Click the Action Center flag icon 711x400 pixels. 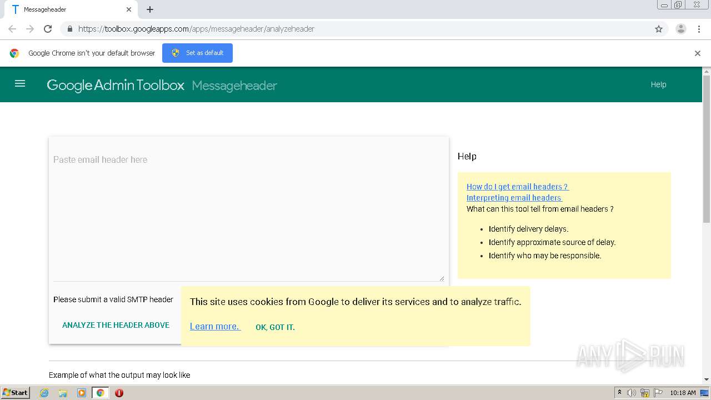658,393
